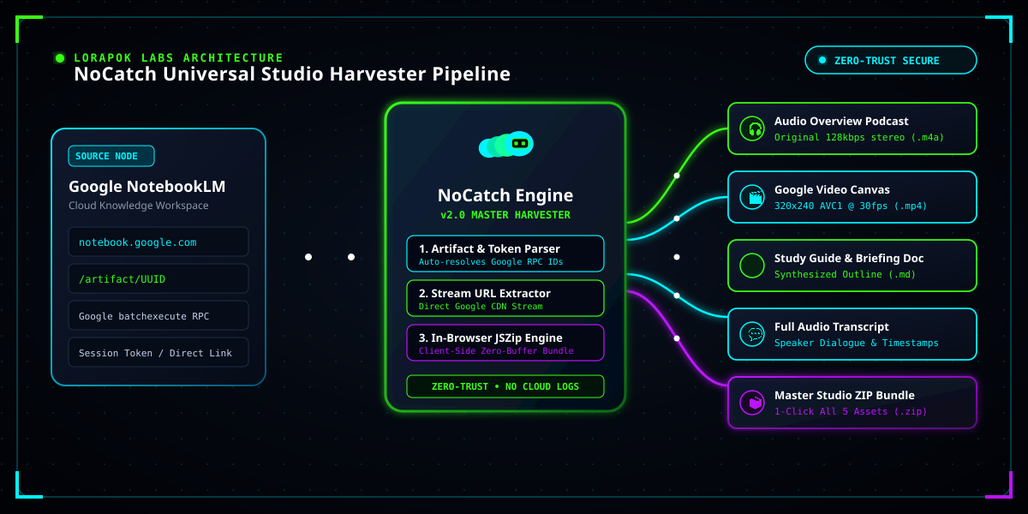Image resolution: width=1028 pixels, height=514 pixels.
Task: Select the Artifact & Token Parser step
Action: tap(505, 254)
